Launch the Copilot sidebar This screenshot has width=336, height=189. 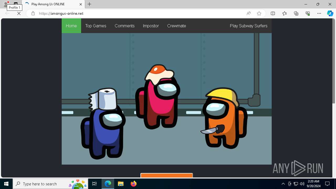330,13
